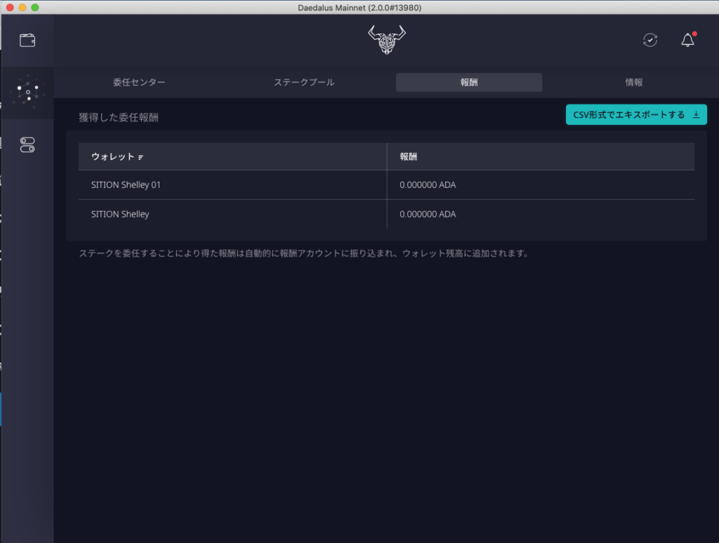The height and width of the screenshot is (543, 719).
Task: Open settings via the sidebar toggle icon
Action: coord(27,145)
